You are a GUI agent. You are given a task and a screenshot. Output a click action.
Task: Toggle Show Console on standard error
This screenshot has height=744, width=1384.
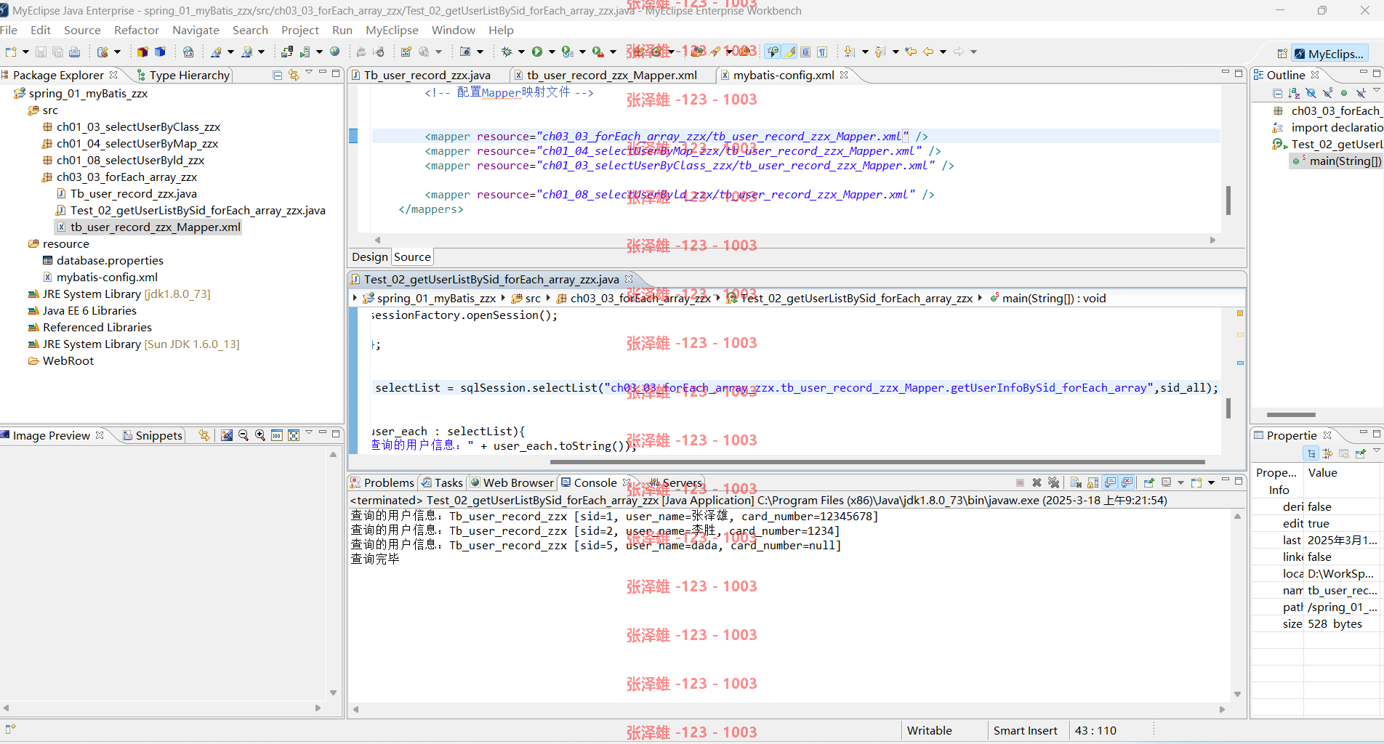pos(1127,482)
